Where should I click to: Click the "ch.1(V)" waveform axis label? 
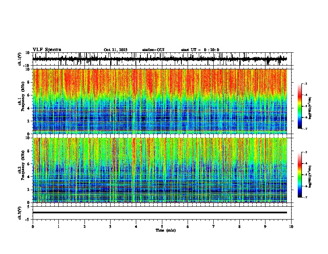coord(19,59)
